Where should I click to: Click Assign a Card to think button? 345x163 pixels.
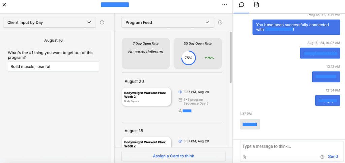(174, 156)
